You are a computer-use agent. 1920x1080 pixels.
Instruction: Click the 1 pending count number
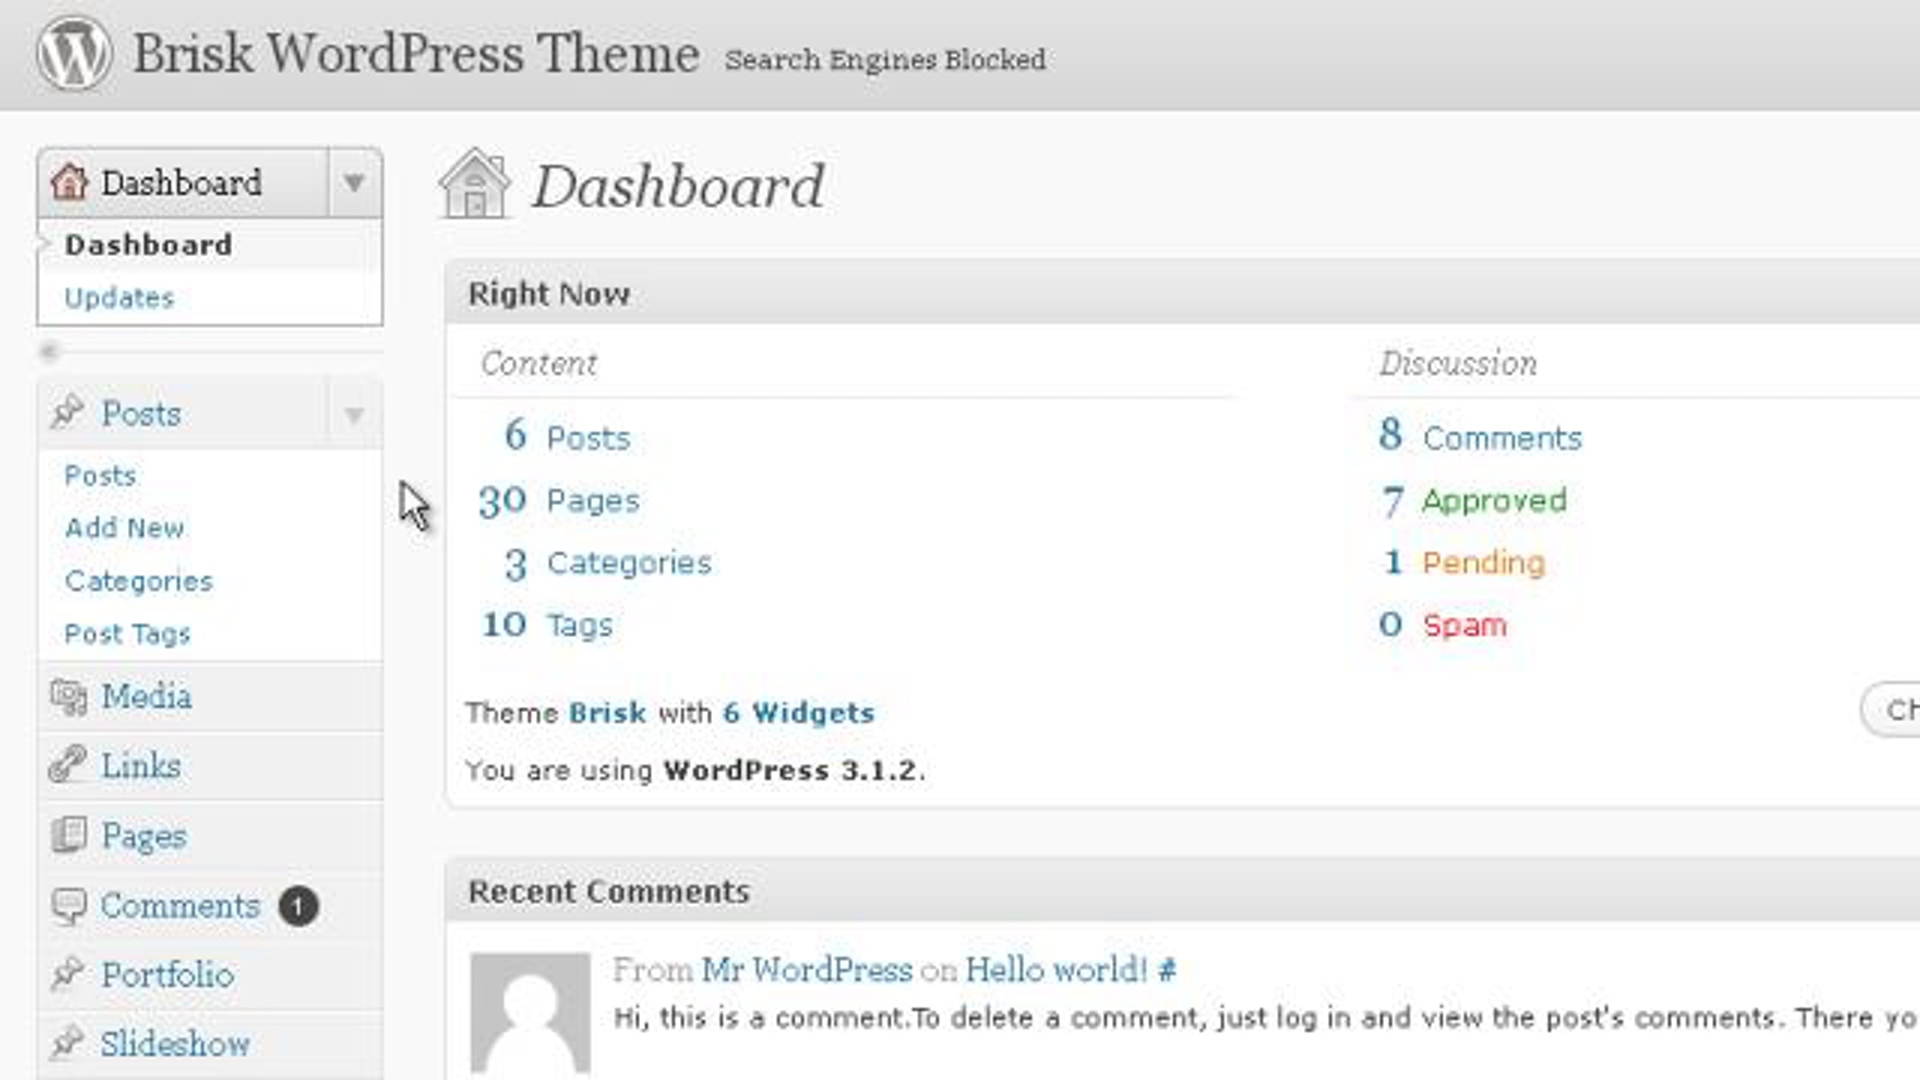1393,562
